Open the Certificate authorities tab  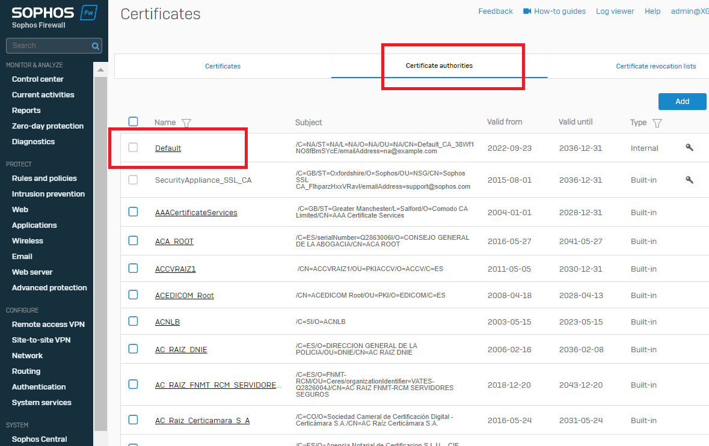[439, 66]
